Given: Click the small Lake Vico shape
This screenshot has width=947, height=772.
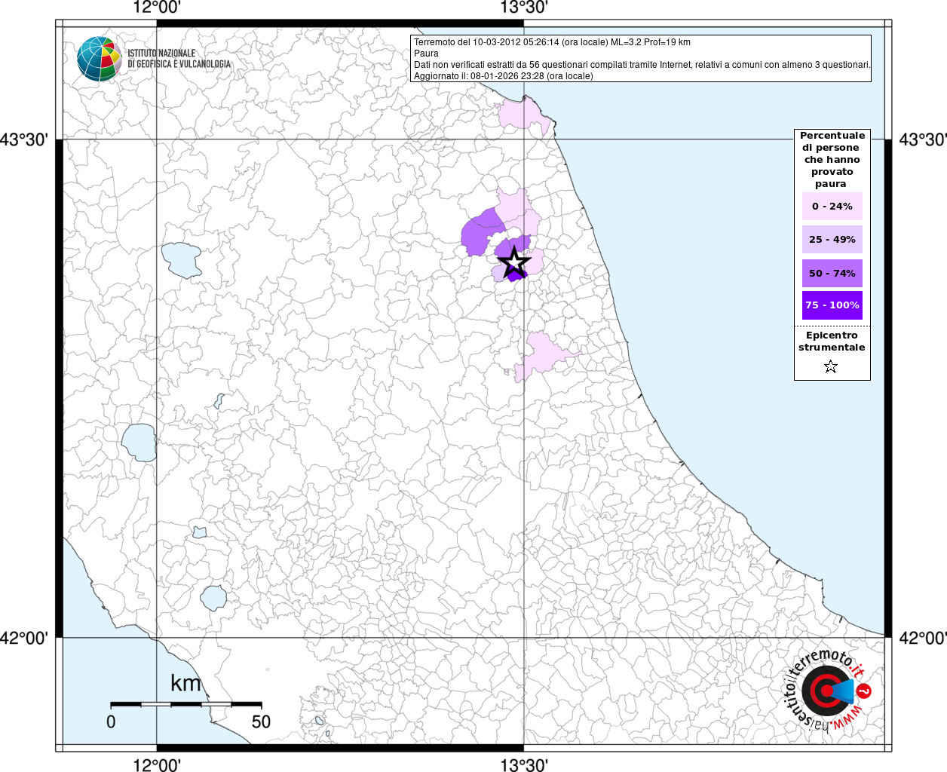Looking at the screenshot, I should pyautogui.click(x=199, y=532).
